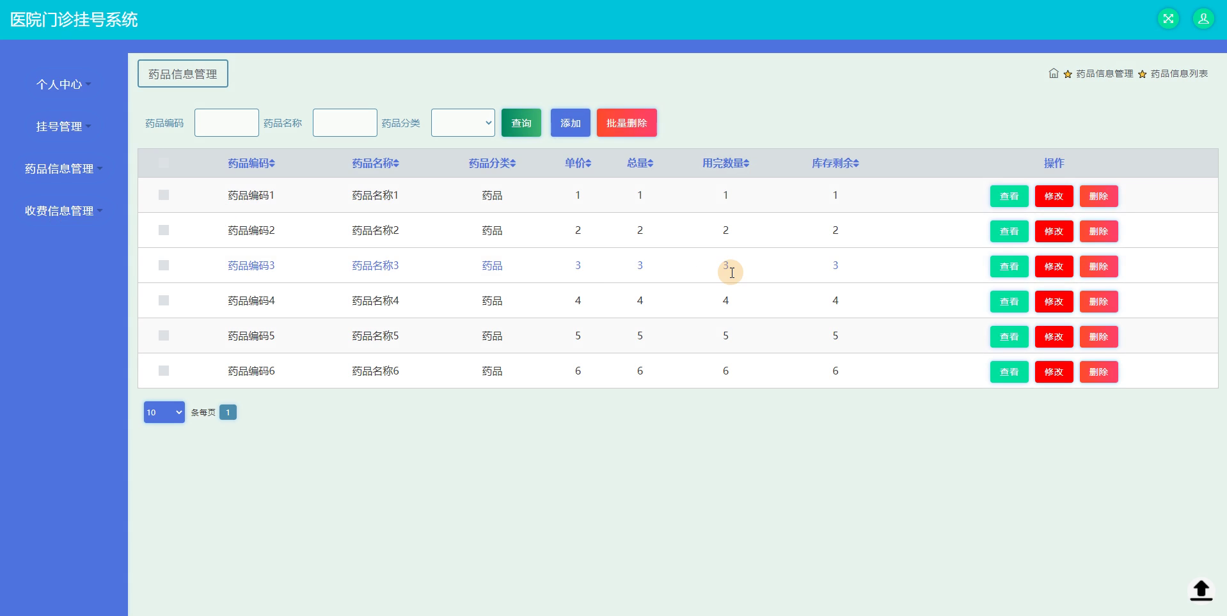
Task: Click 删除 for 药品编码4 row
Action: (1099, 302)
